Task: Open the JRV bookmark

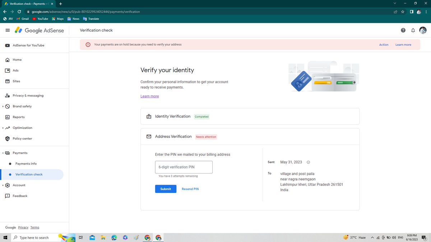Action: coord(8,19)
